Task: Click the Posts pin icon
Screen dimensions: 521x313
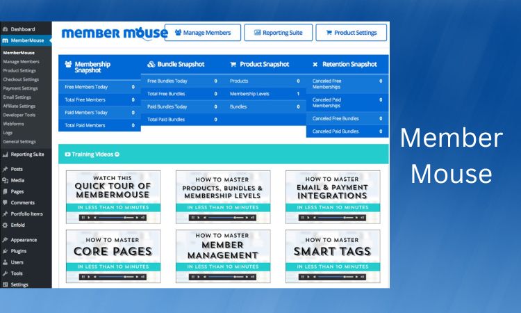Action: pos(6,169)
